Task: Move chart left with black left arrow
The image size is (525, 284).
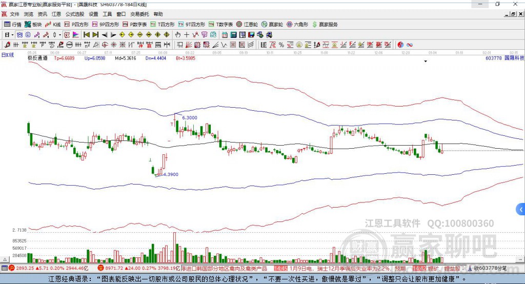Action: click(x=105, y=35)
